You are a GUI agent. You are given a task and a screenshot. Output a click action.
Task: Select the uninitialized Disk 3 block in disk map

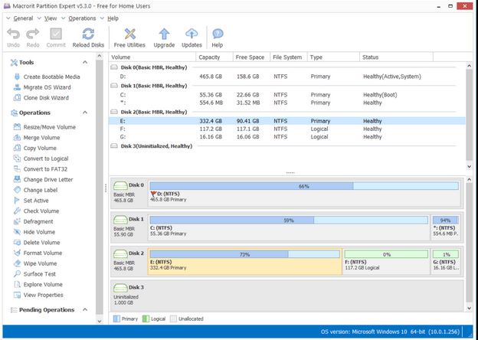coord(286,296)
